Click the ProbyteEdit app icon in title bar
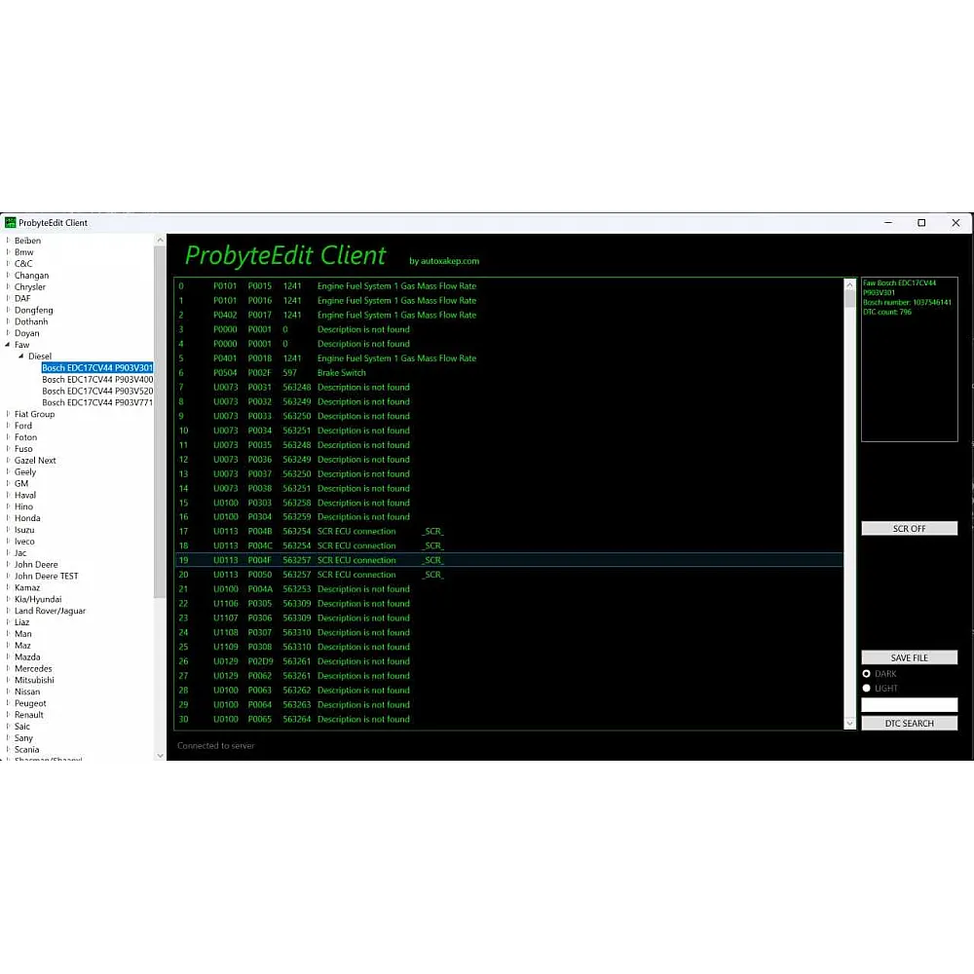974x974 pixels. coord(11,223)
